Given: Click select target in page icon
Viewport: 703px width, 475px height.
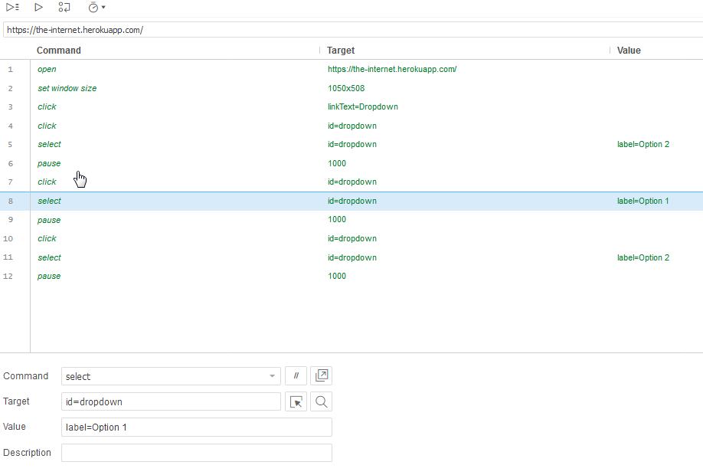Looking at the screenshot, I should click(x=296, y=401).
